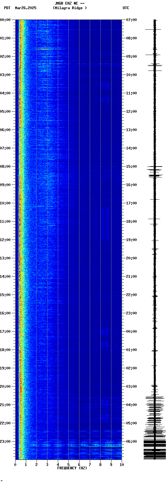
Task: Click the frequency axis tick label '0'
Action: point(15,465)
